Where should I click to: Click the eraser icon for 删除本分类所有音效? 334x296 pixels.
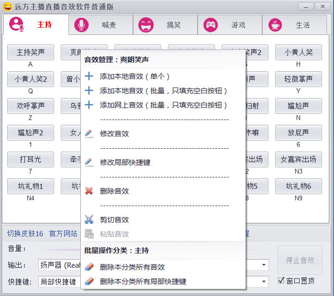(89, 267)
